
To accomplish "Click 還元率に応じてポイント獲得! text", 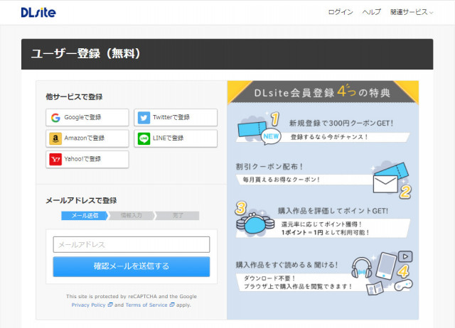I will (x=321, y=224).
